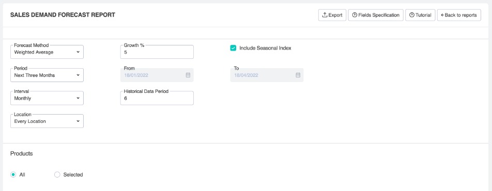Click the Historical Data Period field
This screenshot has height=191, width=492.
(157, 98)
